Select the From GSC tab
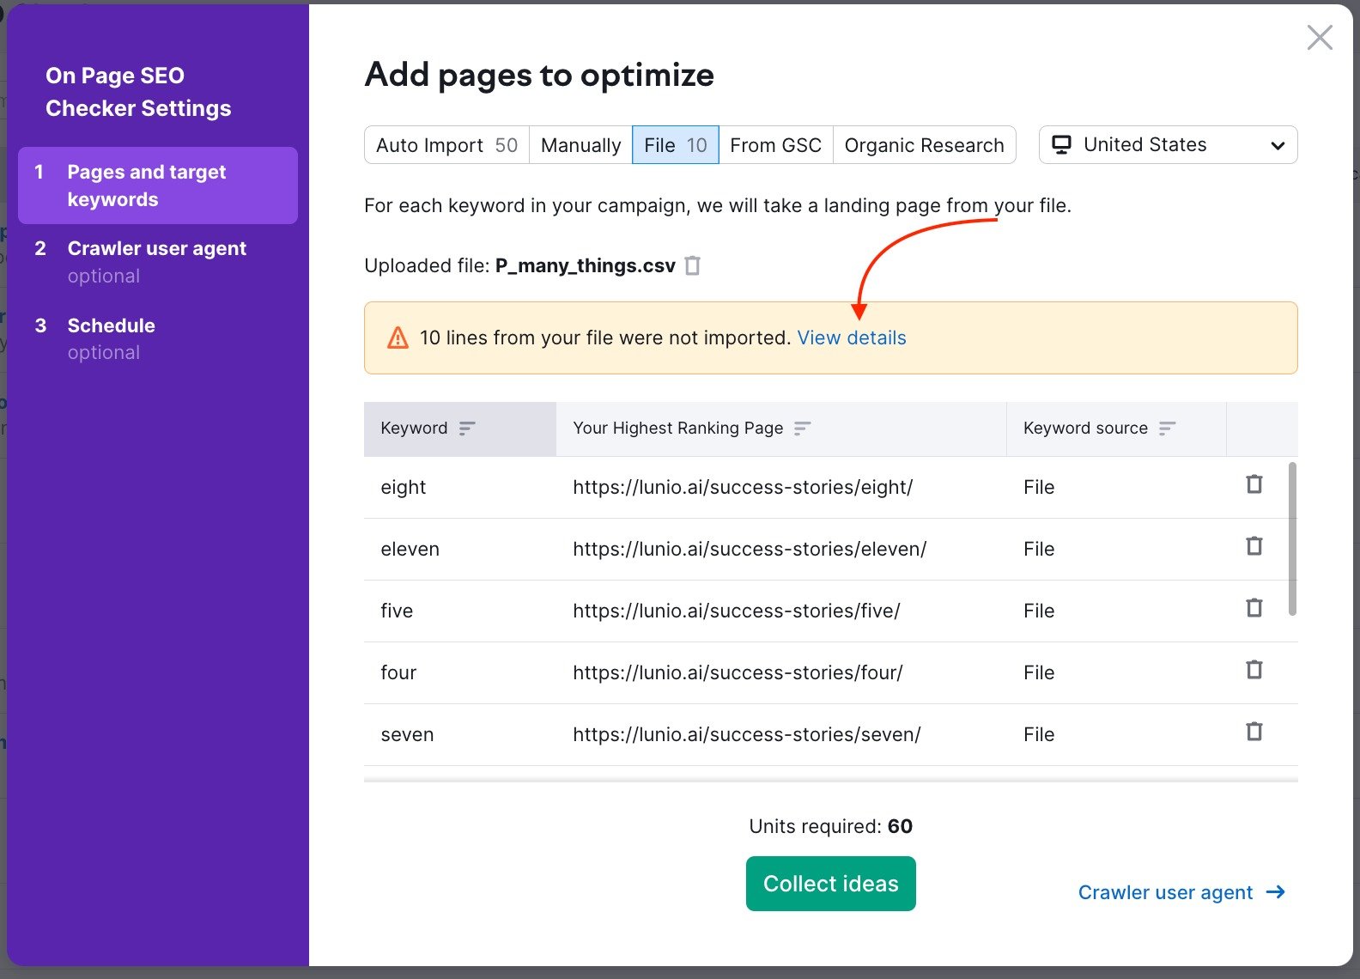1360x979 pixels. [775, 145]
